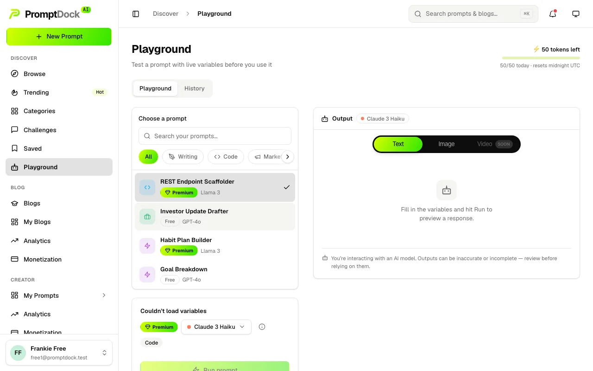The height and width of the screenshot is (371, 593).
Task: Click the Output robot icon
Action: coord(325,119)
